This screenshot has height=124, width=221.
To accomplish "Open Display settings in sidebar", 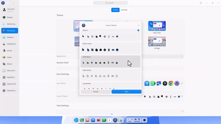I will click(10, 17).
